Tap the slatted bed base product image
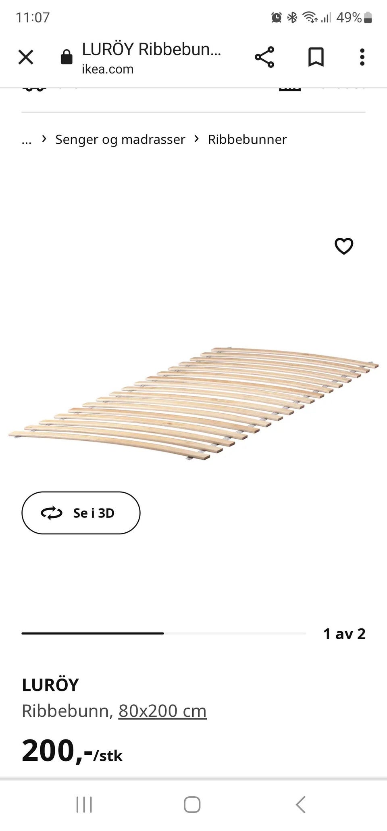387x831 pixels. coord(193,404)
